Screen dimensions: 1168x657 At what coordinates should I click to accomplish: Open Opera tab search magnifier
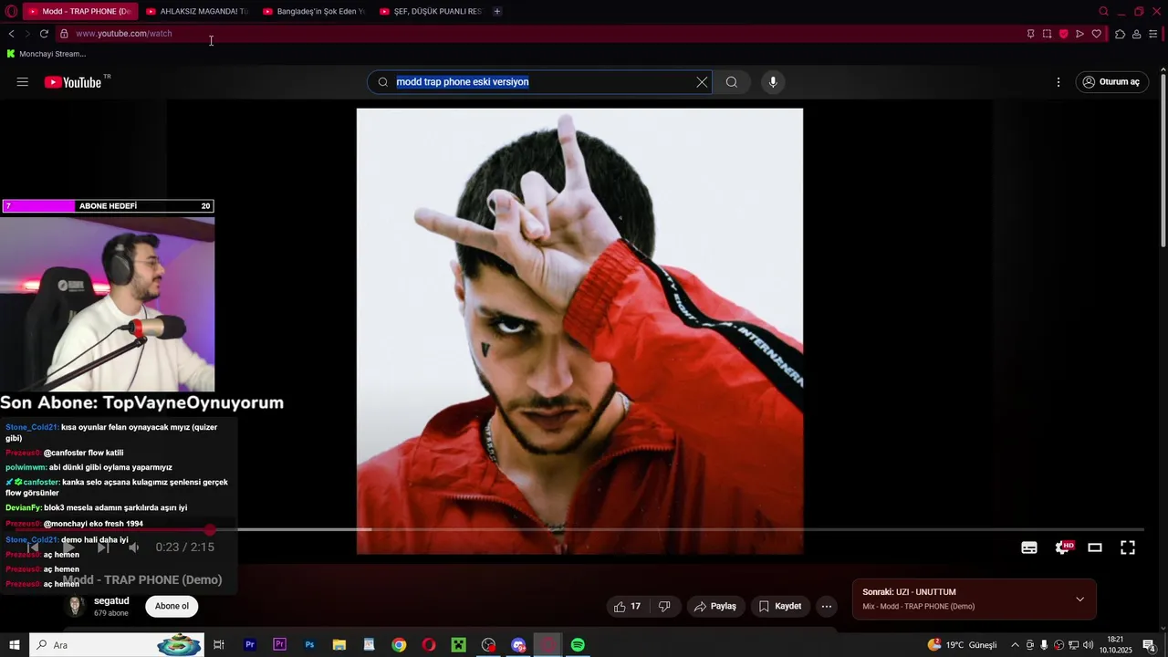1103,11
